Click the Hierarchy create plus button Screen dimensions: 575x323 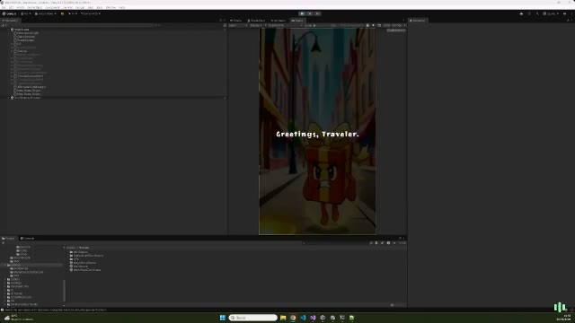tap(4, 25)
